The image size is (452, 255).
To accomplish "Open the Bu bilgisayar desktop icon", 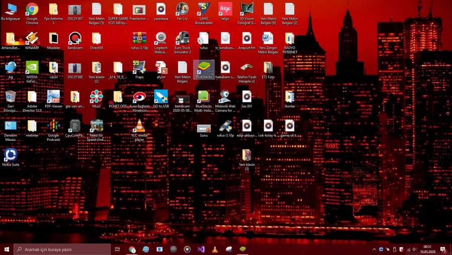I will pyautogui.click(x=11, y=12).
